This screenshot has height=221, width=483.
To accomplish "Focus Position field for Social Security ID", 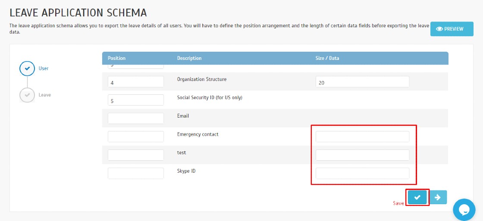I will pyautogui.click(x=136, y=100).
